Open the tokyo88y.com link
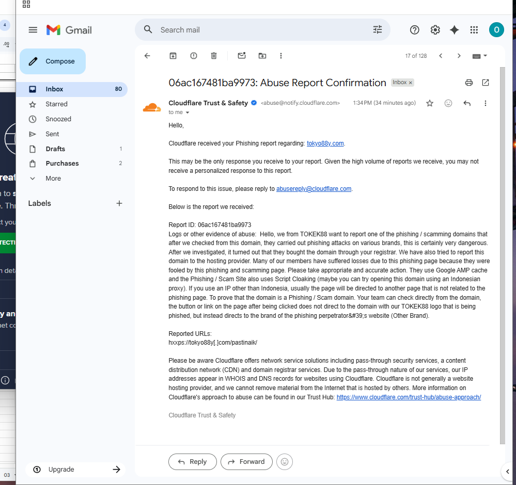 click(325, 143)
